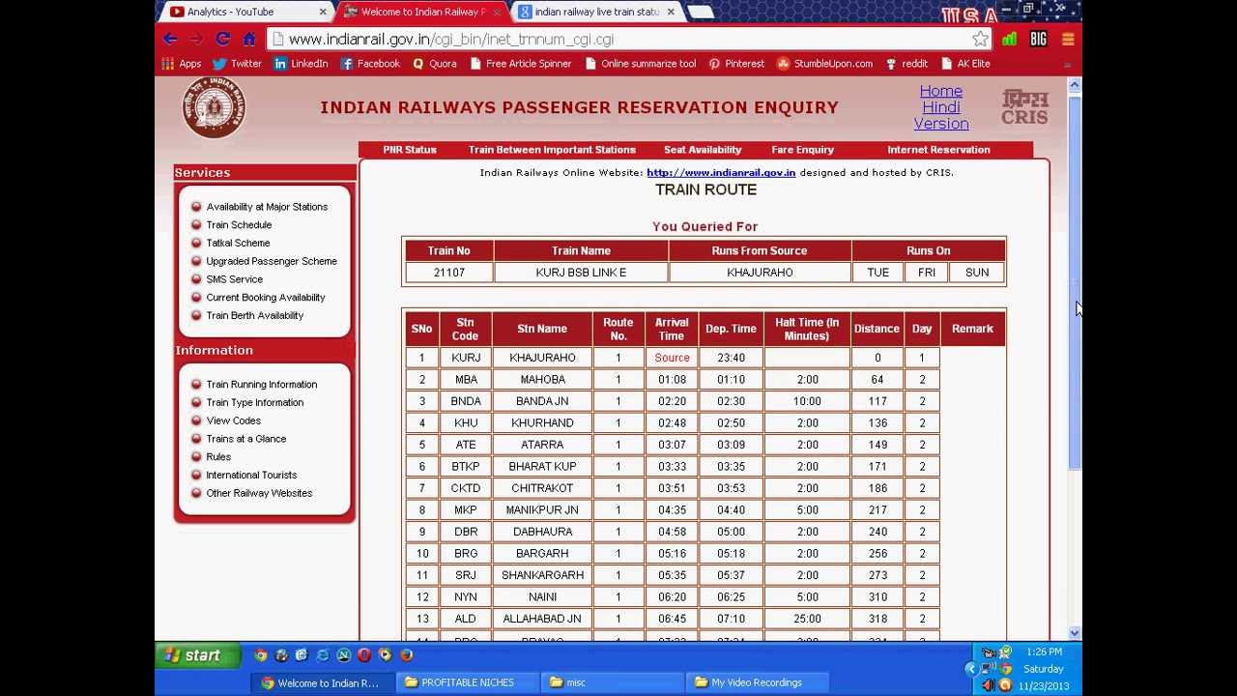Image resolution: width=1237 pixels, height=696 pixels.
Task: Open the green bars extension icon
Action: pos(1010,39)
